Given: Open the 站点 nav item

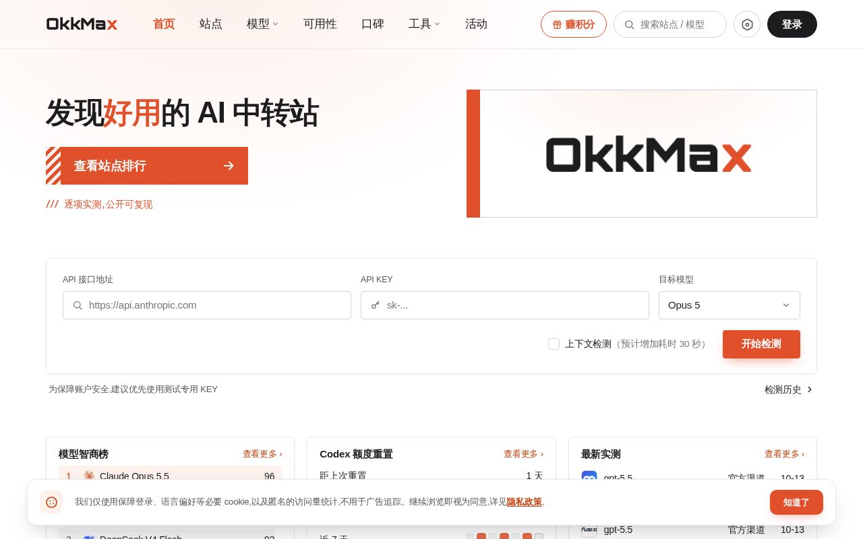Looking at the screenshot, I should pyautogui.click(x=211, y=24).
